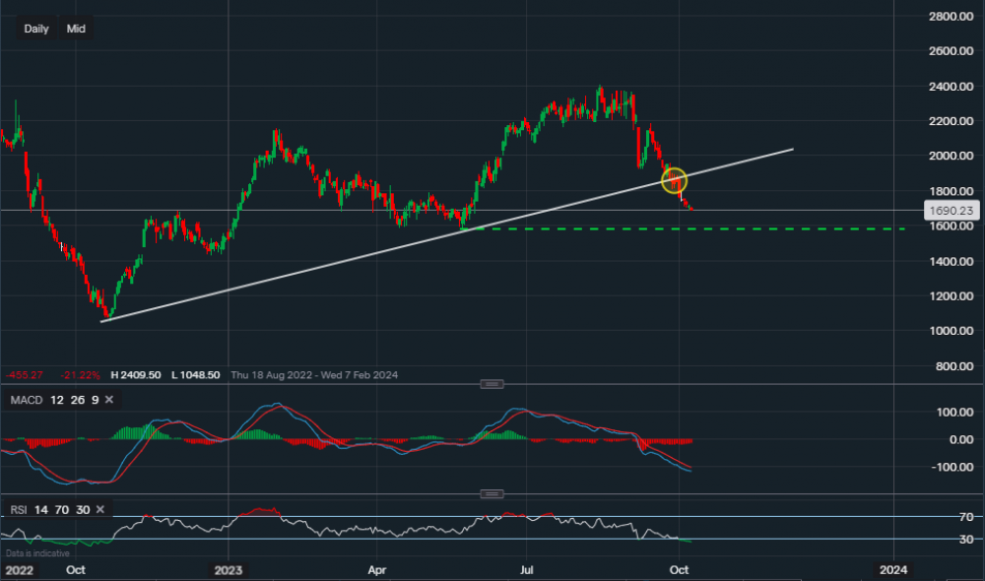985x581 pixels.
Task: Select the green dashed support line
Action: 788,228
